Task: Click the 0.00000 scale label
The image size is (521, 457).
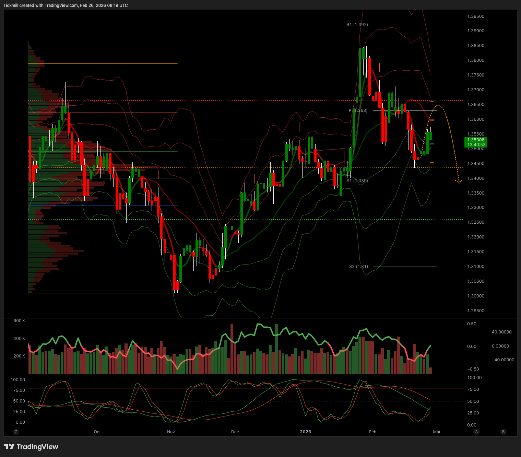Action: pyautogui.click(x=500, y=346)
